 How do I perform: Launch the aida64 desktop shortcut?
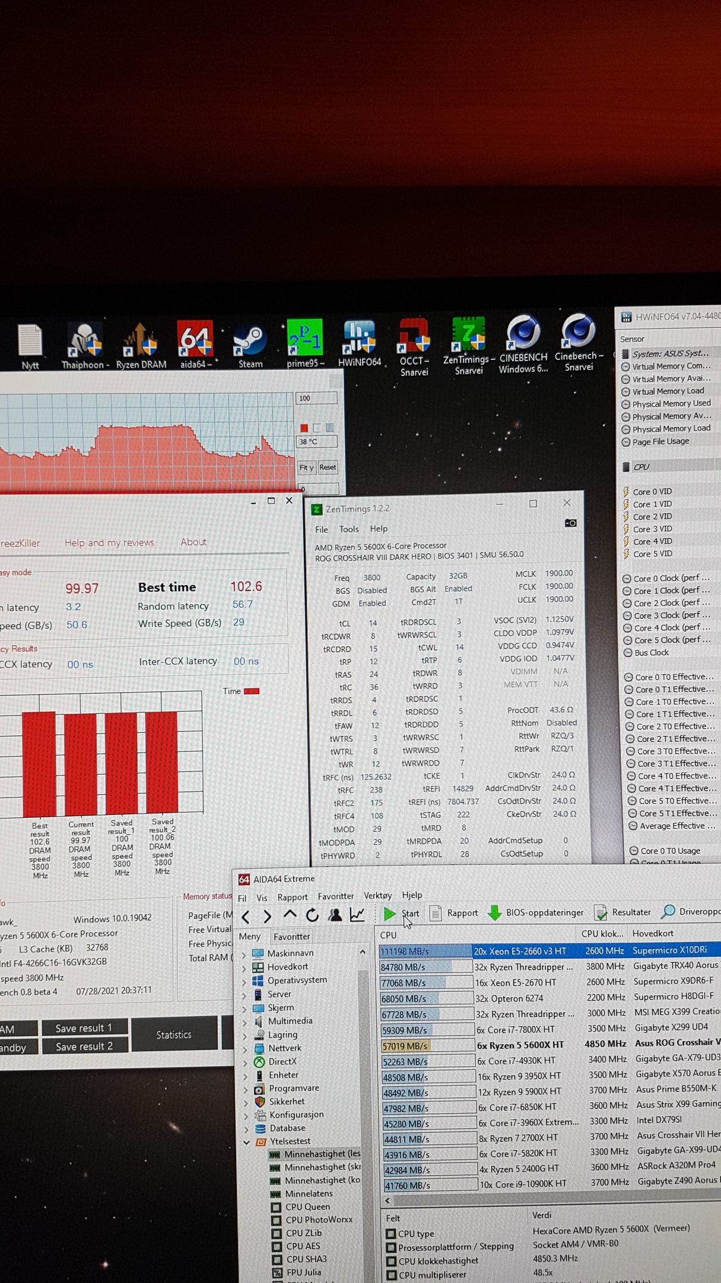coord(196,345)
